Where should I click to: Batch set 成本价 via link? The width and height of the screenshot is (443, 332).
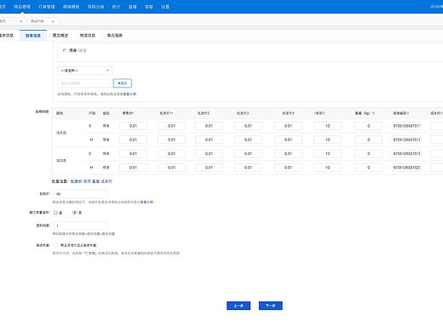click(x=106, y=181)
